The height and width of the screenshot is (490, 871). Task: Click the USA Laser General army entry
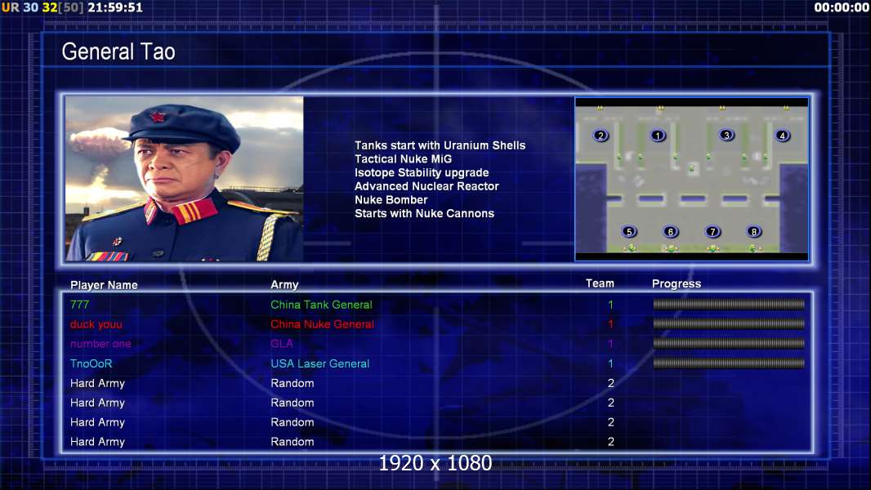click(320, 364)
